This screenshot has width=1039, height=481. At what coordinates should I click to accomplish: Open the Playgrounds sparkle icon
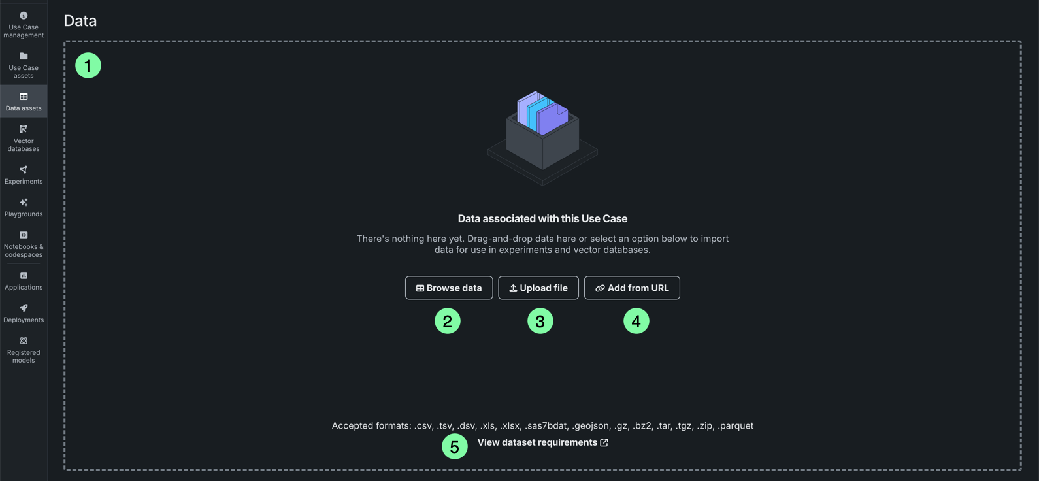pos(24,203)
